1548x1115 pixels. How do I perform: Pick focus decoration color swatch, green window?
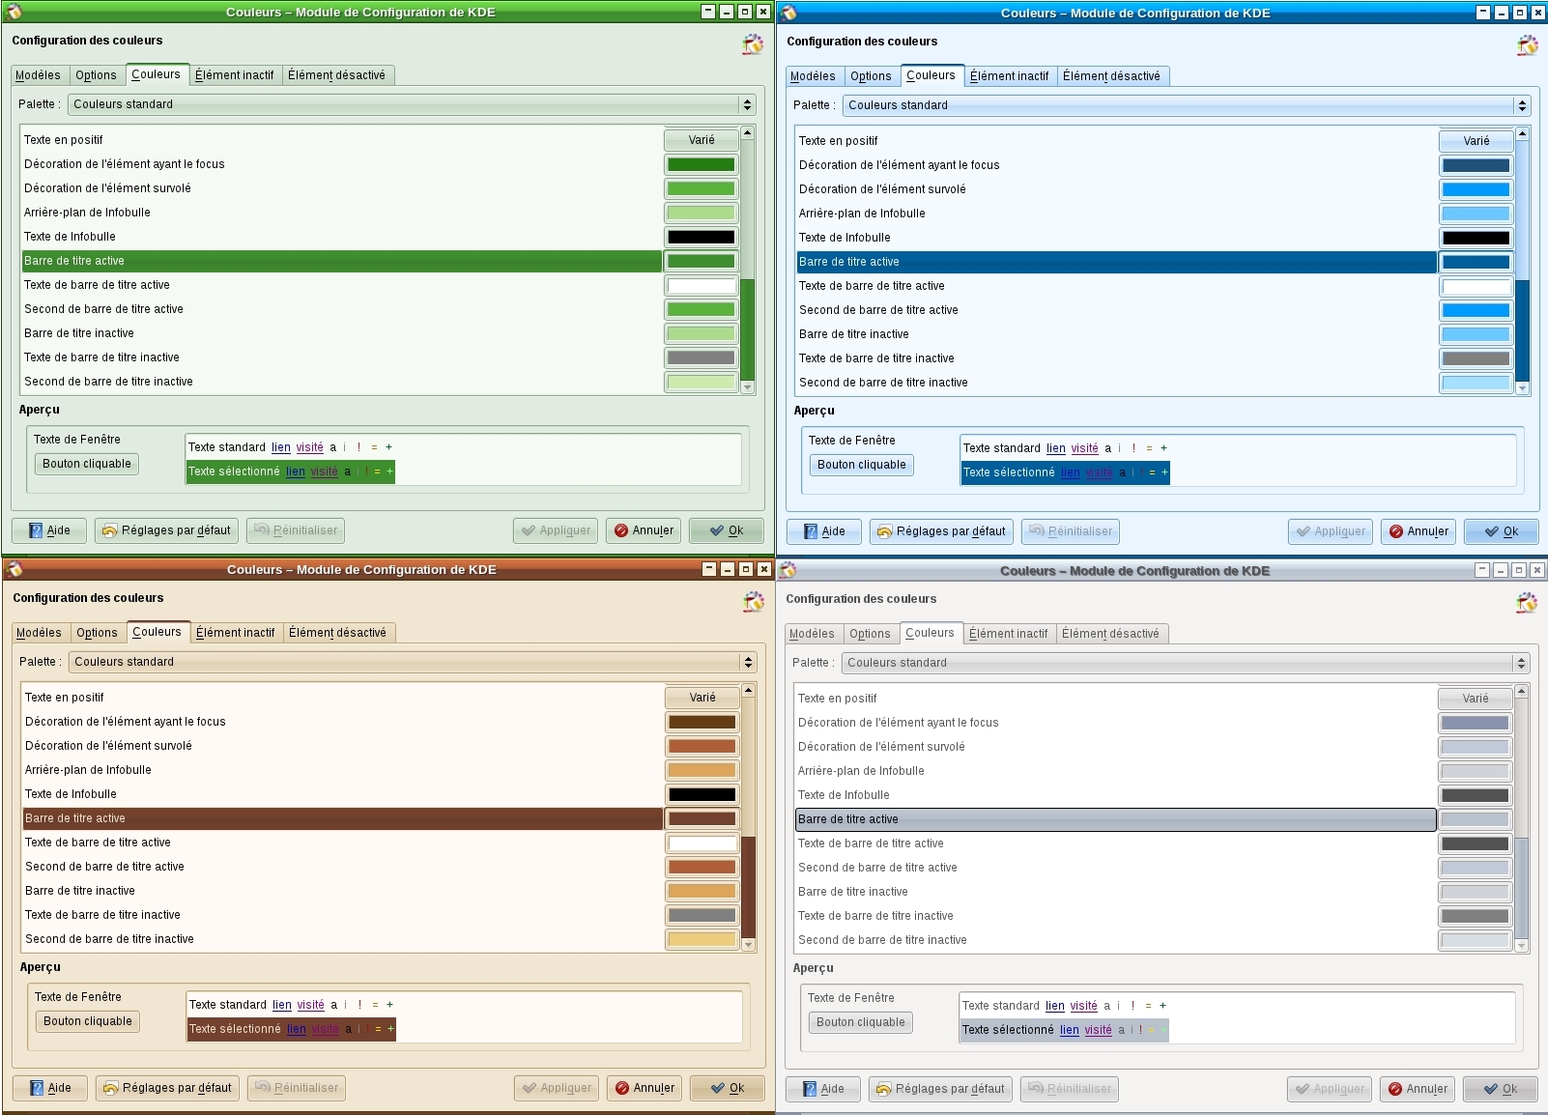(702, 164)
